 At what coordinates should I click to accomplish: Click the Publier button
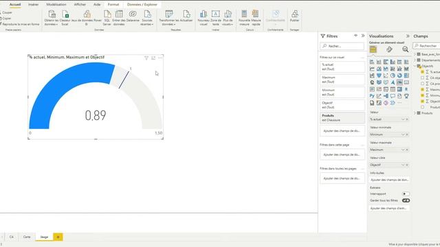pos(295,16)
